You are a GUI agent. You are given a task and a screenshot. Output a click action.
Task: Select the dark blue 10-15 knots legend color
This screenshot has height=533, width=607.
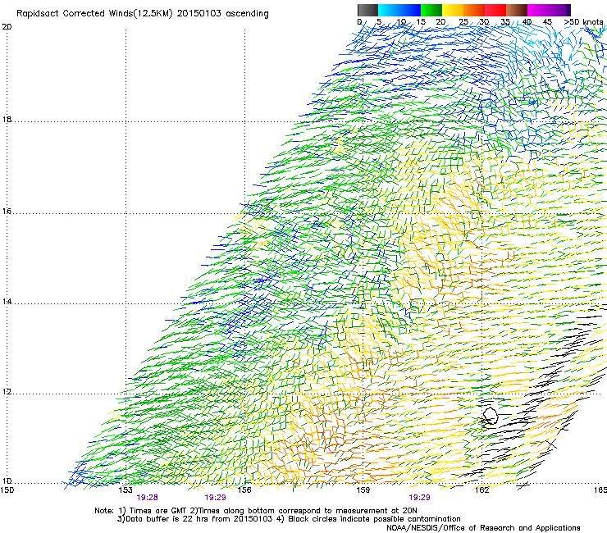point(410,10)
